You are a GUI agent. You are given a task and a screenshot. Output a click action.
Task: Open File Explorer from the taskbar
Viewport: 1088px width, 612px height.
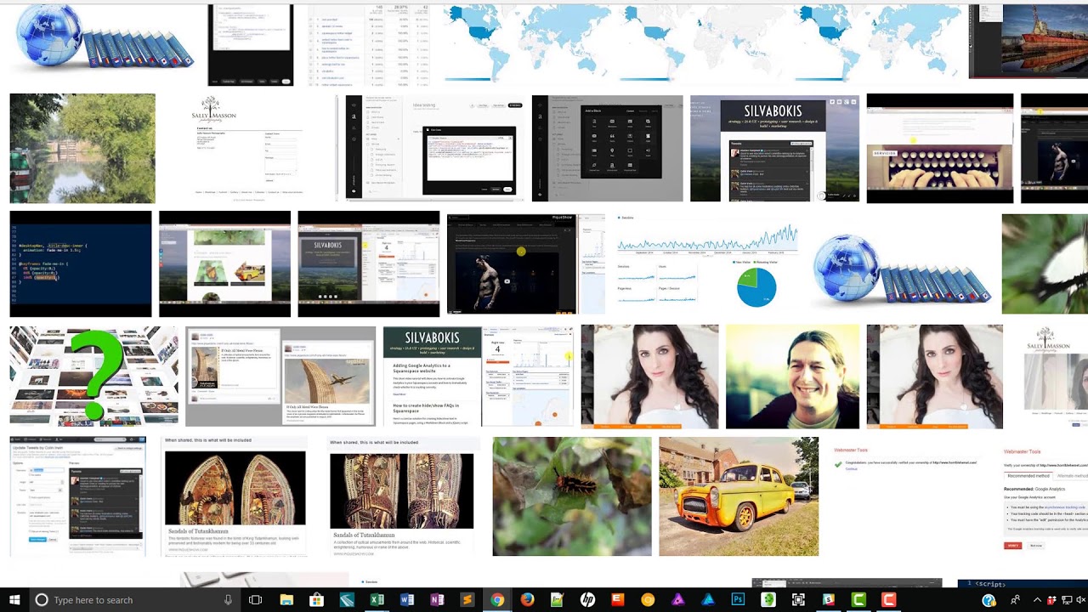(x=286, y=600)
